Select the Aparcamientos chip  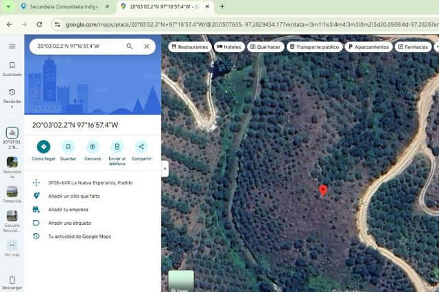pyautogui.click(x=369, y=47)
